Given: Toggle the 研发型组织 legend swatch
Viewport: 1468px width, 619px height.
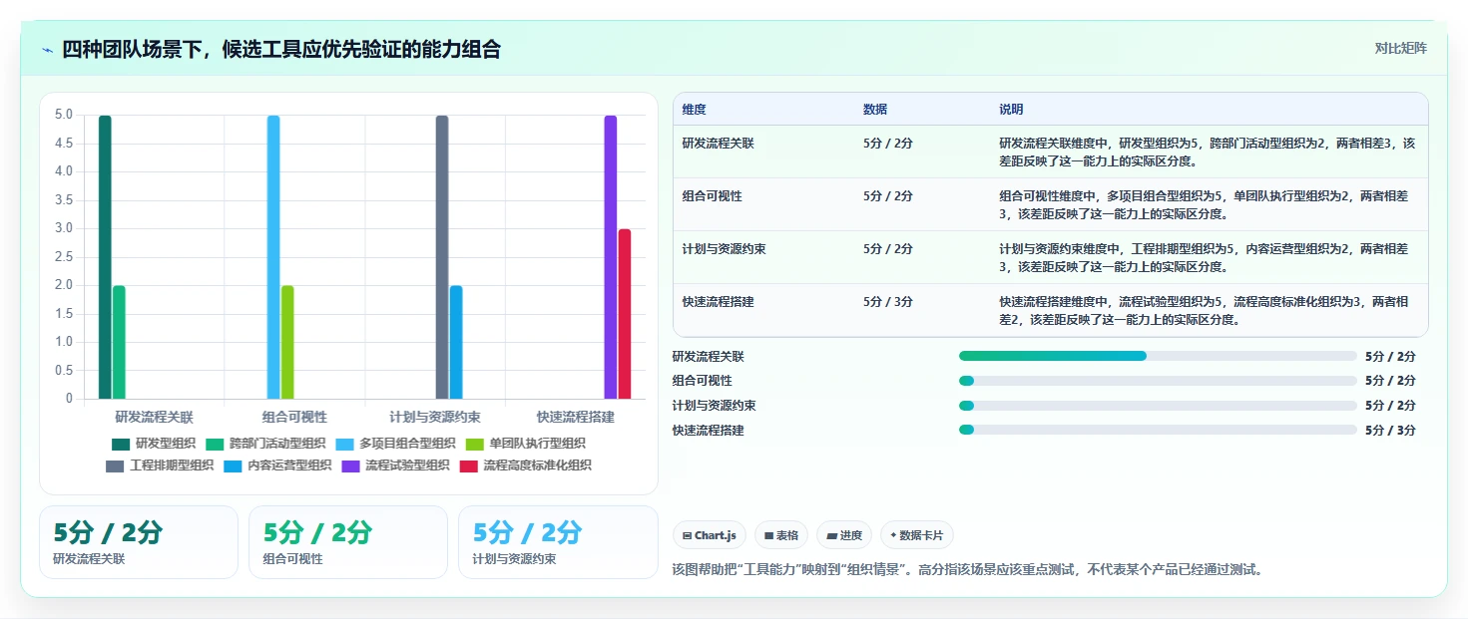Looking at the screenshot, I should [x=121, y=444].
